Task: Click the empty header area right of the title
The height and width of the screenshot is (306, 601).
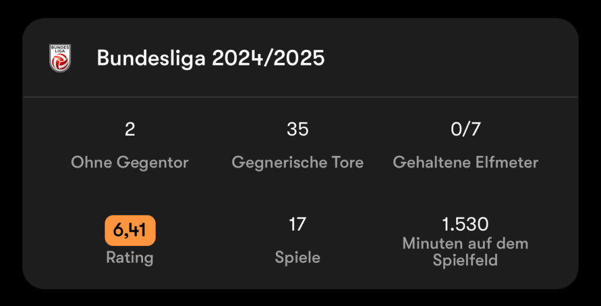Action: (451, 58)
